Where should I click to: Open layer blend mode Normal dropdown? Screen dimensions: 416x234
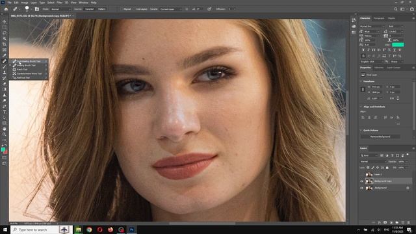pos(373,162)
